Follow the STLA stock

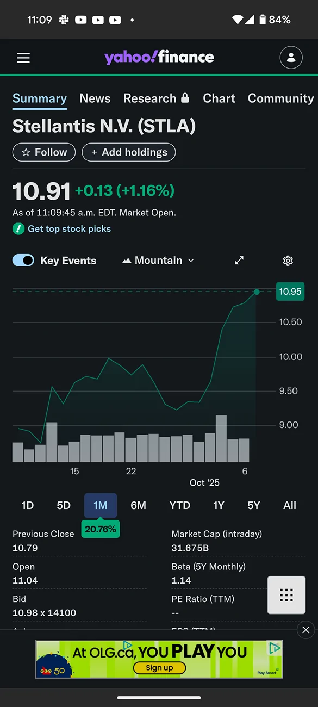point(44,152)
